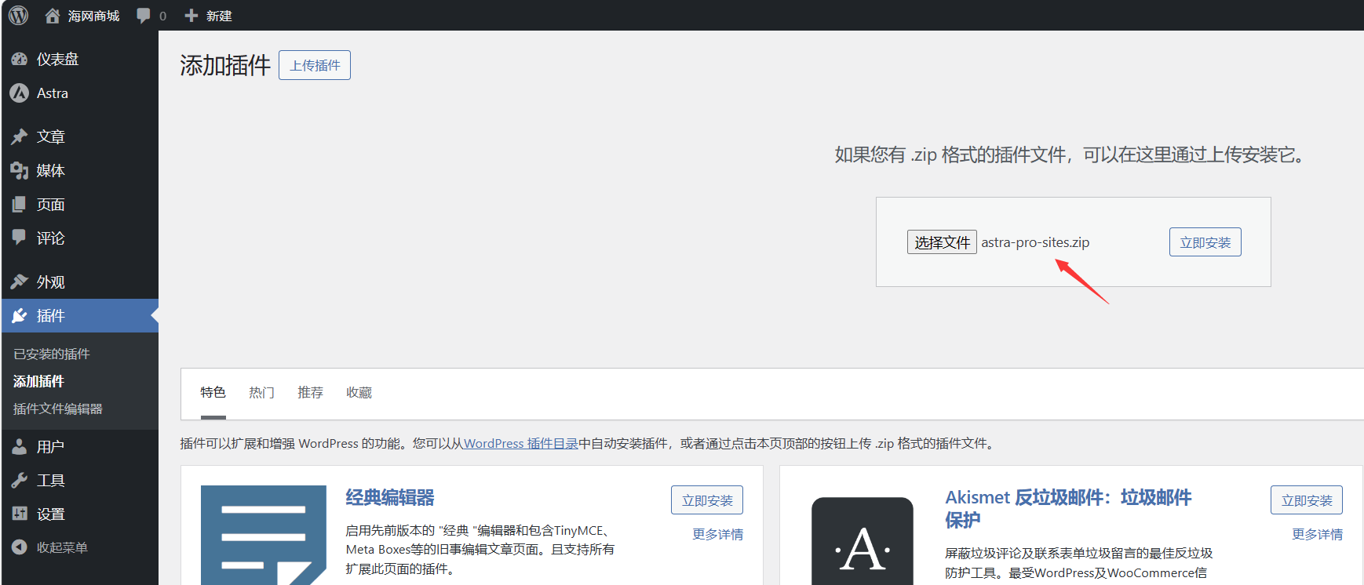Viewport: 1364px width, 585px height.
Task: Click the Astra logo icon in sidebar
Action: click(x=20, y=93)
